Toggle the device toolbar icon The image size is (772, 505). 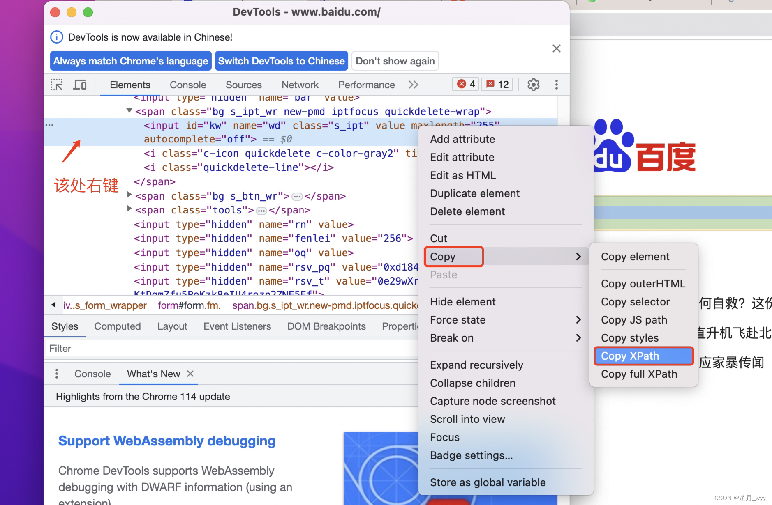pos(80,85)
